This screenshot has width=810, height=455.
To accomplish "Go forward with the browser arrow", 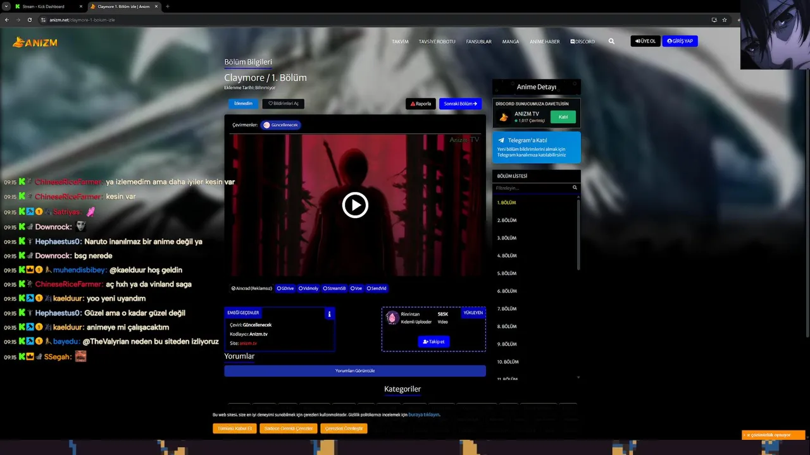I will coord(18,20).
